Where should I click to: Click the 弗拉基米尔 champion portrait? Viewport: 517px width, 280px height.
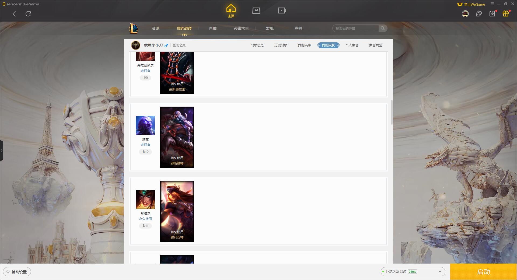[145, 56]
